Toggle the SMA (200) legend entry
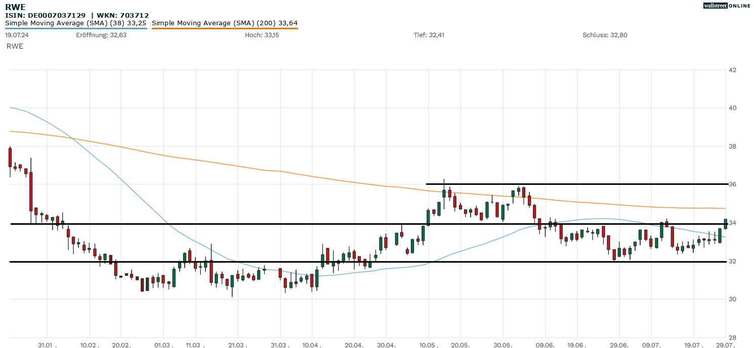Screen dimensions: 754x348 coord(224,23)
